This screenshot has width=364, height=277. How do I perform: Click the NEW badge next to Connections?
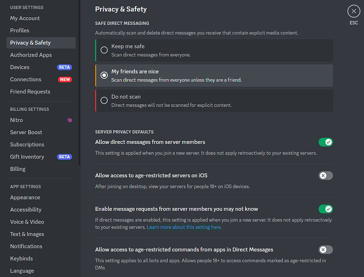(x=65, y=80)
